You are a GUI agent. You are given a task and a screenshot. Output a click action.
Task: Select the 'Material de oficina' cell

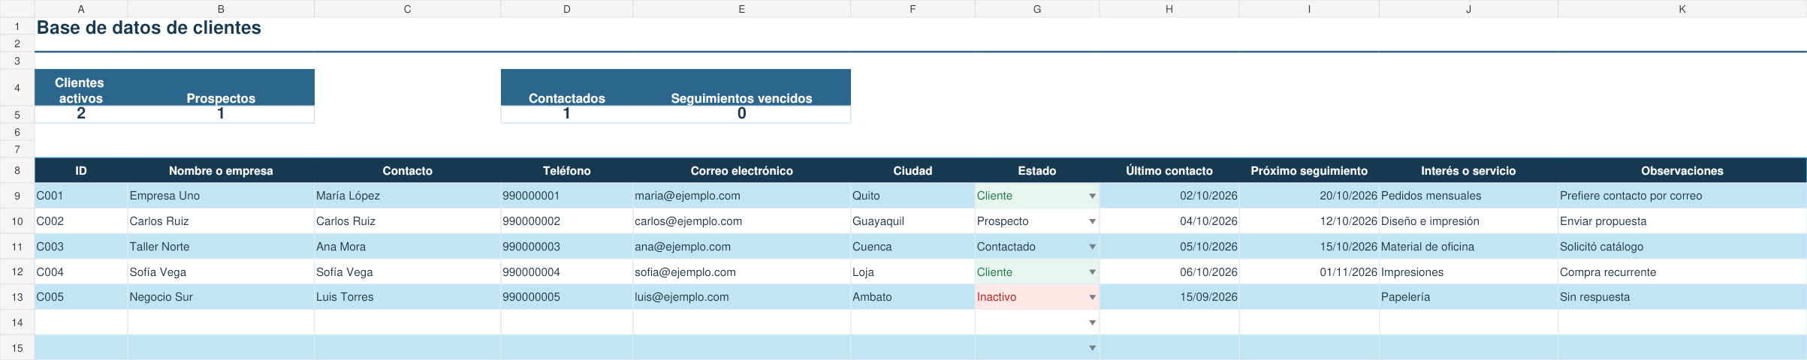click(x=1468, y=247)
